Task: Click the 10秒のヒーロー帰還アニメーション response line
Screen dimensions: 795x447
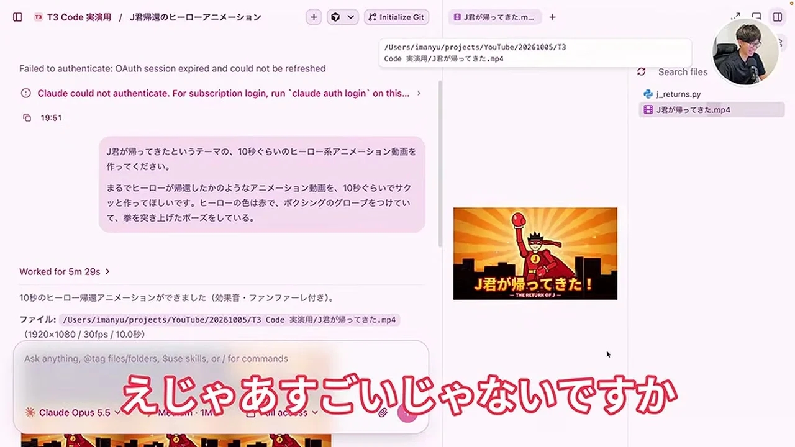Action: point(177,297)
